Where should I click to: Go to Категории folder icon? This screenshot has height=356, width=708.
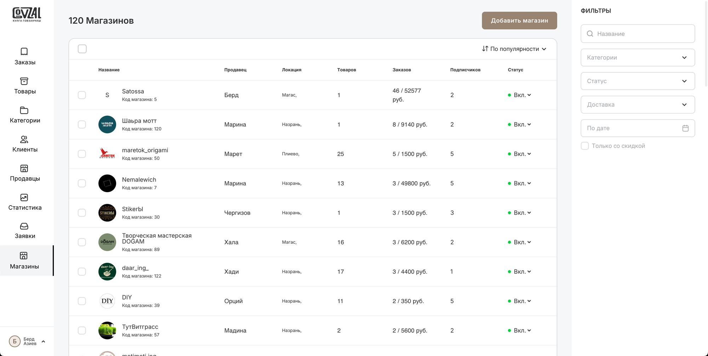point(24,110)
